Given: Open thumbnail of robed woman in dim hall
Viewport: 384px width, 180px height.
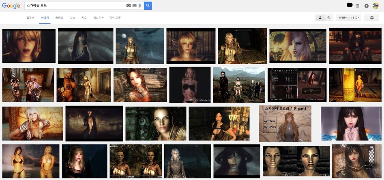Looking at the screenshot, I should pos(94,123).
